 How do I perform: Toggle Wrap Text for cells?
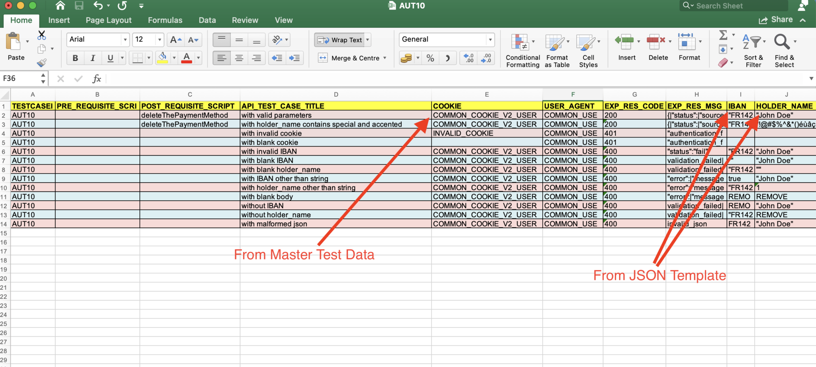[340, 40]
